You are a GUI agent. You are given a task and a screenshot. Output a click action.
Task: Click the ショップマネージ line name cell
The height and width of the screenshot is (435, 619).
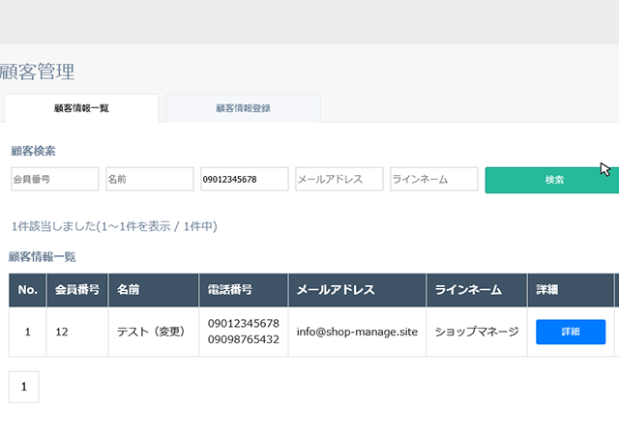pos(477,332)
